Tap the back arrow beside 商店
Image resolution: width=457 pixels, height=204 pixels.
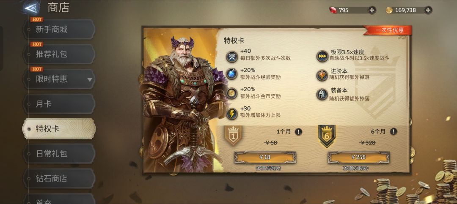[31, 8]
